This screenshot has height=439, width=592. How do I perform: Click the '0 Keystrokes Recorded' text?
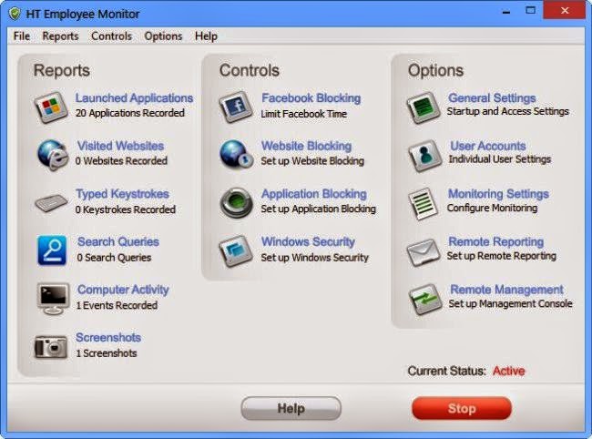tap(126, 209)
